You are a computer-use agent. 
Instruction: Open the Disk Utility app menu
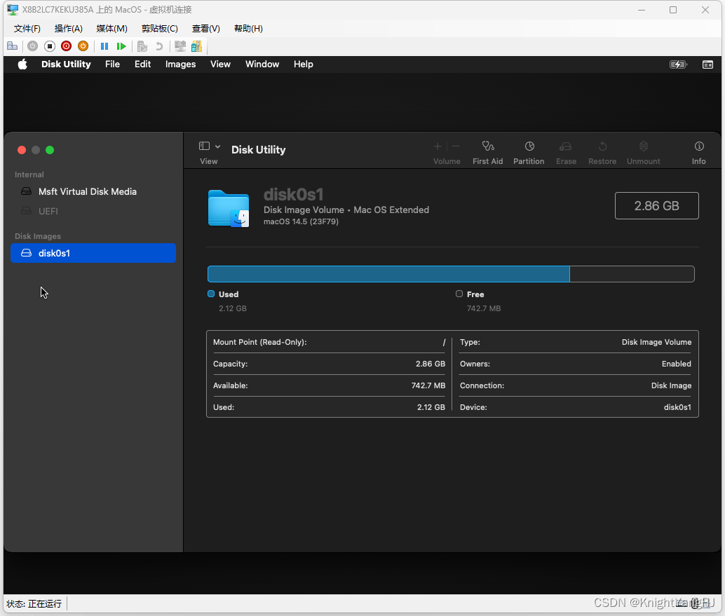[66, 64]
